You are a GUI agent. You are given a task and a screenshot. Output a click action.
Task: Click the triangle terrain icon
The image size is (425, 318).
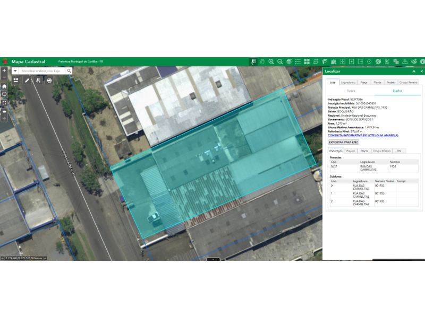tap(405, 61)
